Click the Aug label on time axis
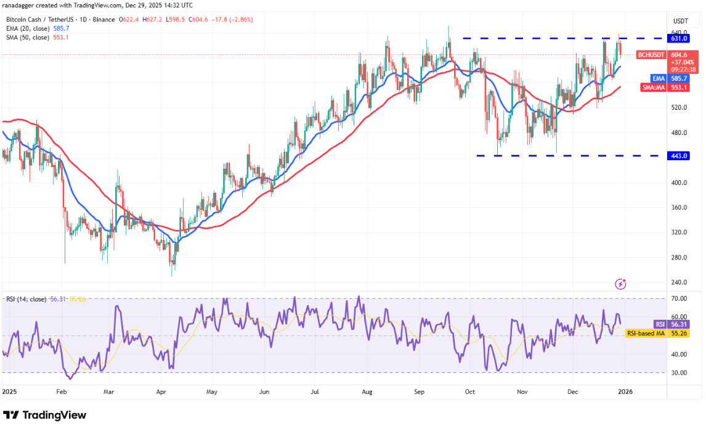Viewport: 706px width, 429px height. [x=367, y=391]
